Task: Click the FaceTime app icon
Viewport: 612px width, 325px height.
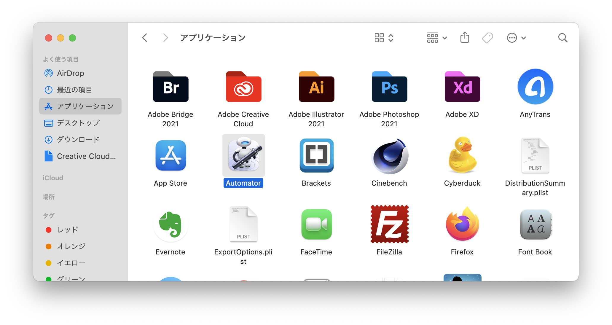Action: click(x=316, y=224)
